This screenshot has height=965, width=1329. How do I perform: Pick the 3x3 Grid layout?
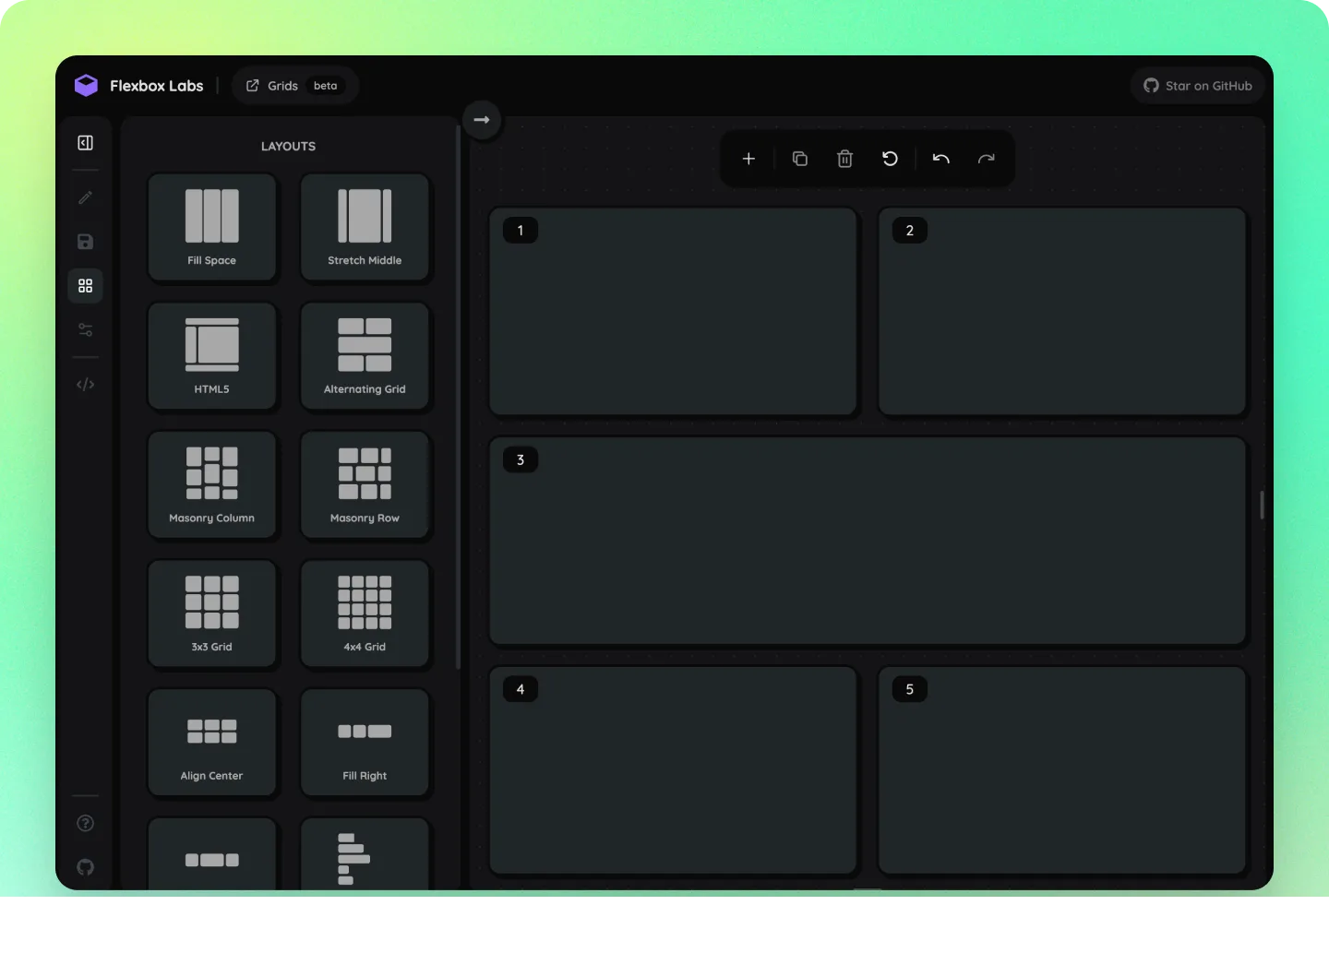point(212,614)
